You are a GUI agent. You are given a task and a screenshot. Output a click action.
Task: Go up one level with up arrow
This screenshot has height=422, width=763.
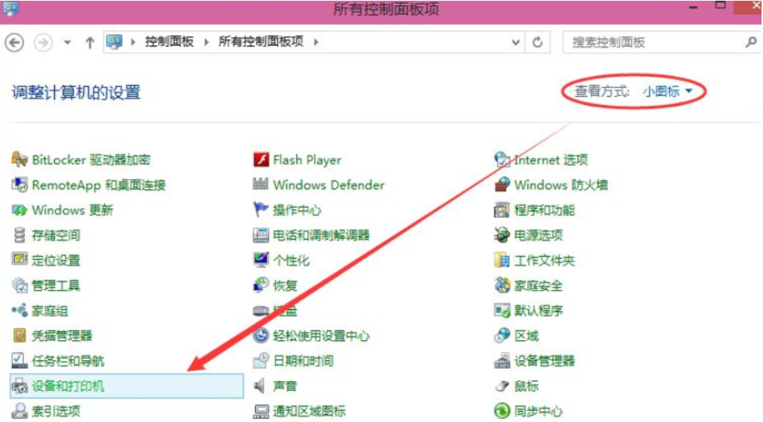click(x=89, y=43)
